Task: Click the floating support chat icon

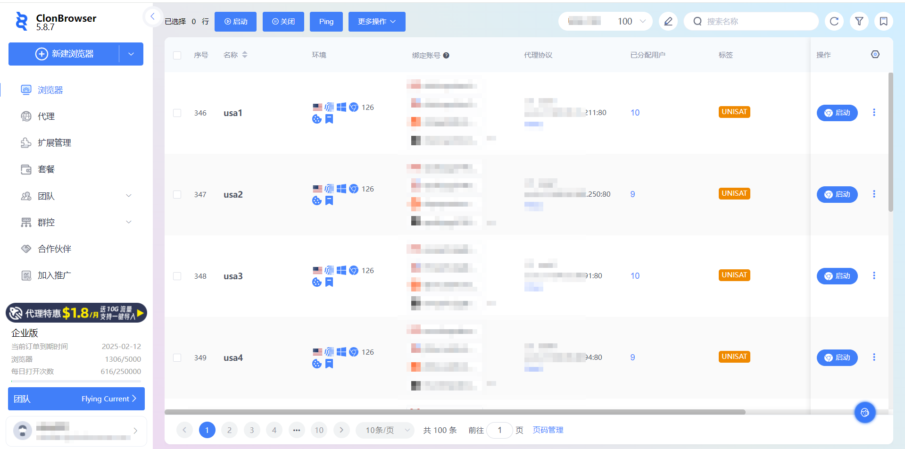Action: click(x=864, y=413)
